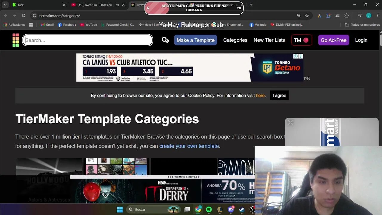
Task: Click the zoom magnifier icon in address bar
Action: [299, 16]
